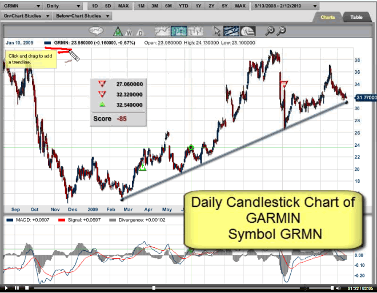
Task: Click the Feb label on time axis
Action: tap(111, 210)
